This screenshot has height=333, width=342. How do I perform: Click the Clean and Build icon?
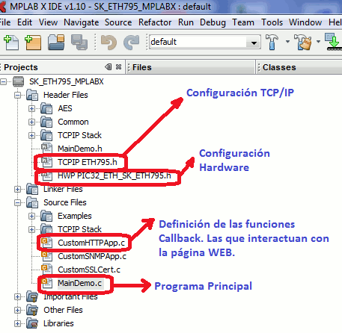pyautogui.click(x=303, y=42)
